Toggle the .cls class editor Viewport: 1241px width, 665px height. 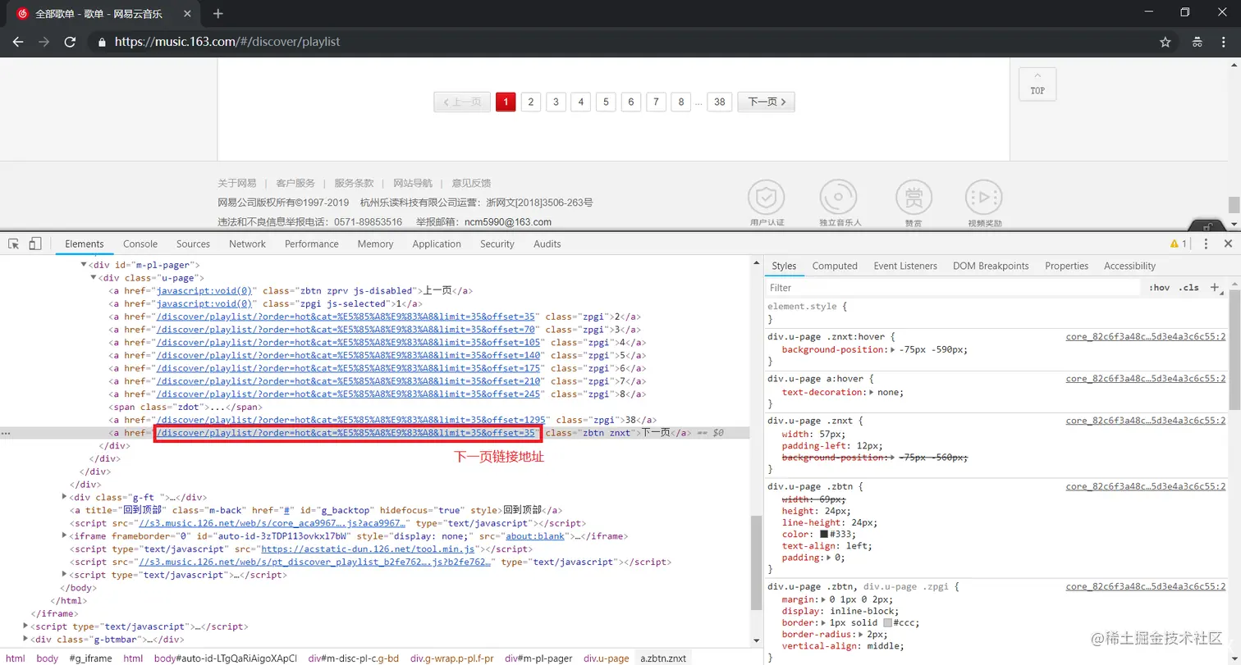coord(1188,288)
